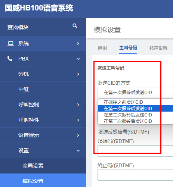Select 模拟设置 in sidebar
This screenshot has width=173, height=187.
43,180
